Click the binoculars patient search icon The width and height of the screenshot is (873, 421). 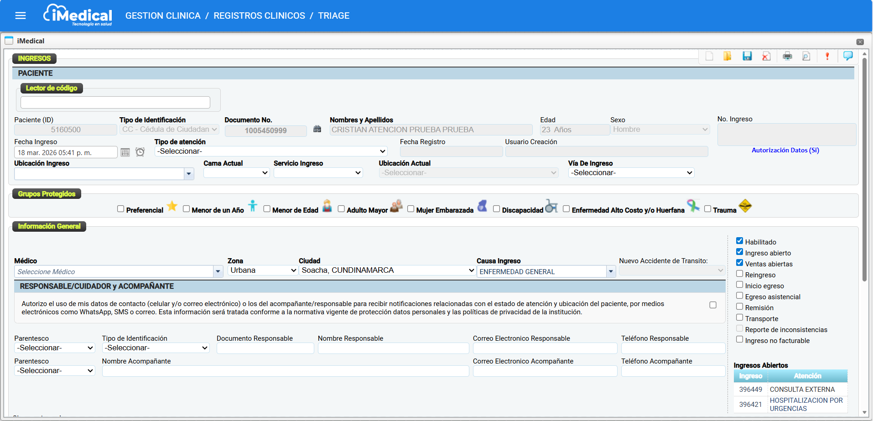pos(317,130)
